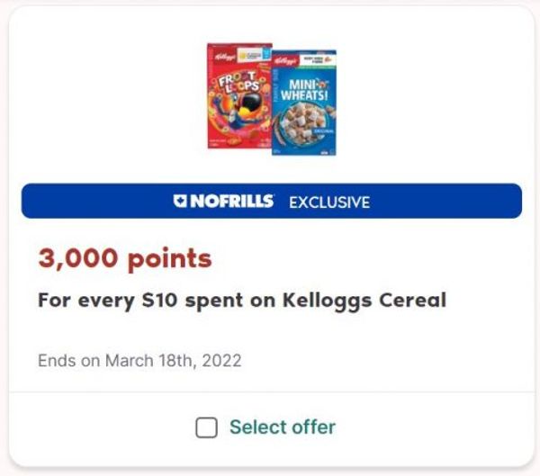Click the No Frills logo text in the banner
This screenshot has height=476, width=540.
pyautogui.click(x=232, y=201)
